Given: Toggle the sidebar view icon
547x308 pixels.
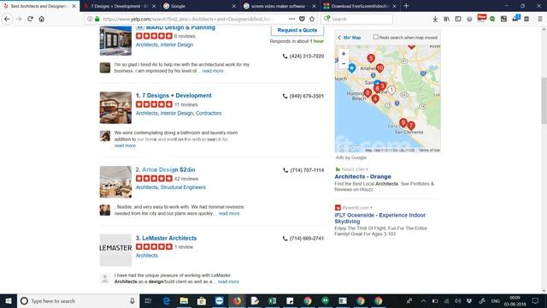Looking at the screenshot, I should tap(458, 19).
